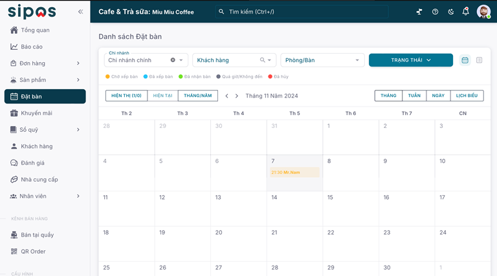Switch to list view icon

coord(480,60)
